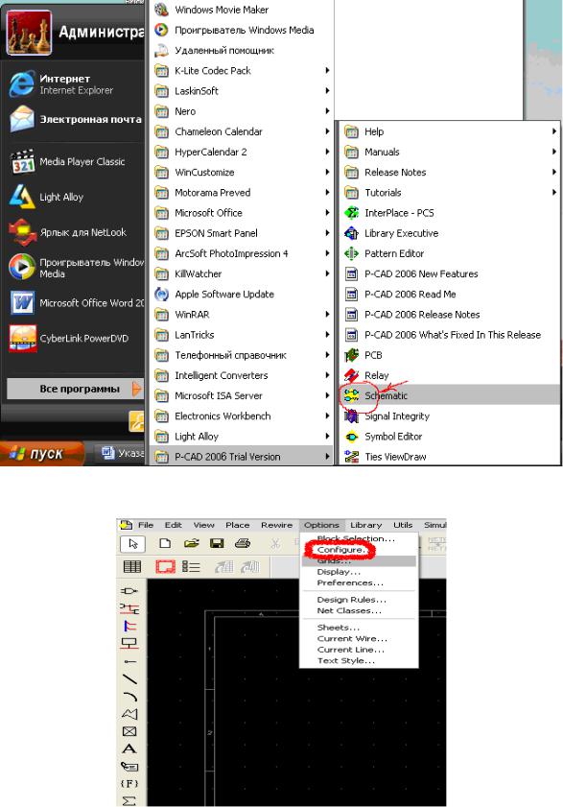Viewport: 563px width, 807px height.
Task: Select the Place Polygon tool
Action: (x=129, y=714)
